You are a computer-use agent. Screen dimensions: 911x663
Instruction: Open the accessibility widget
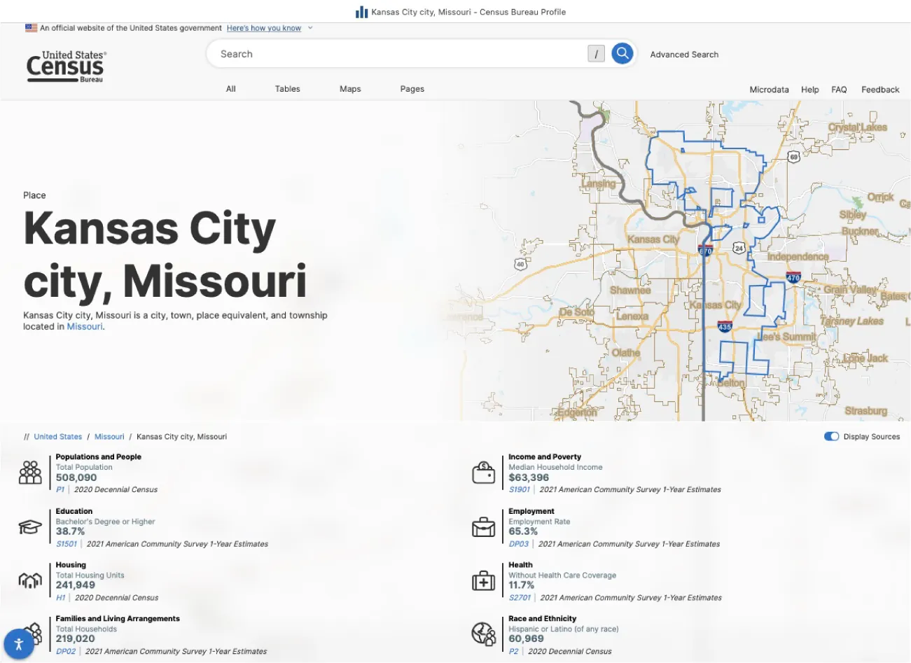pos(19,643)
